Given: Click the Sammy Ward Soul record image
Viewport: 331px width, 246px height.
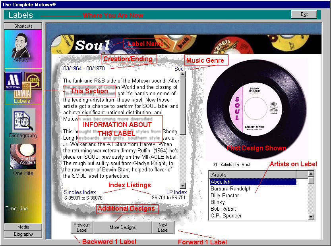Looking at the screenshot, I should (256, 109).
